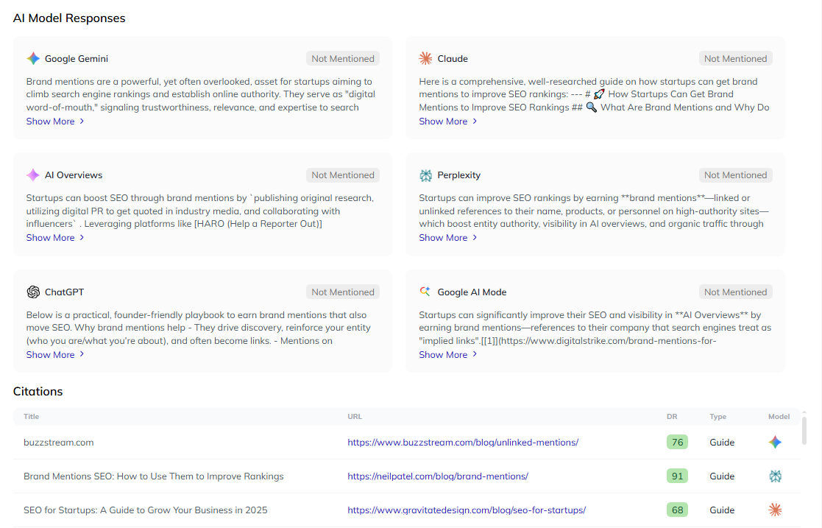Click the AI Overviews sparkle icon
This screenshot has height=528, width=822.
33,175
